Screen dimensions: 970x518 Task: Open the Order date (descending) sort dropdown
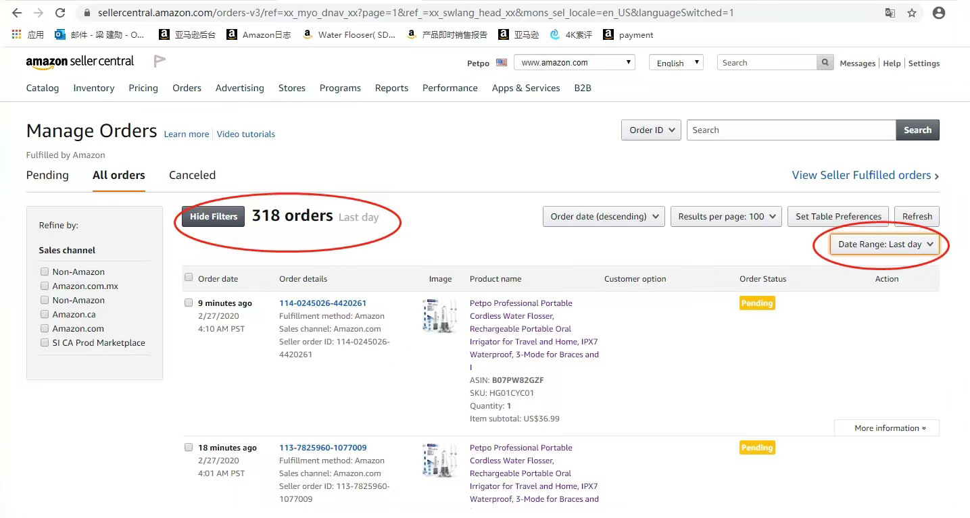[604, 216]
